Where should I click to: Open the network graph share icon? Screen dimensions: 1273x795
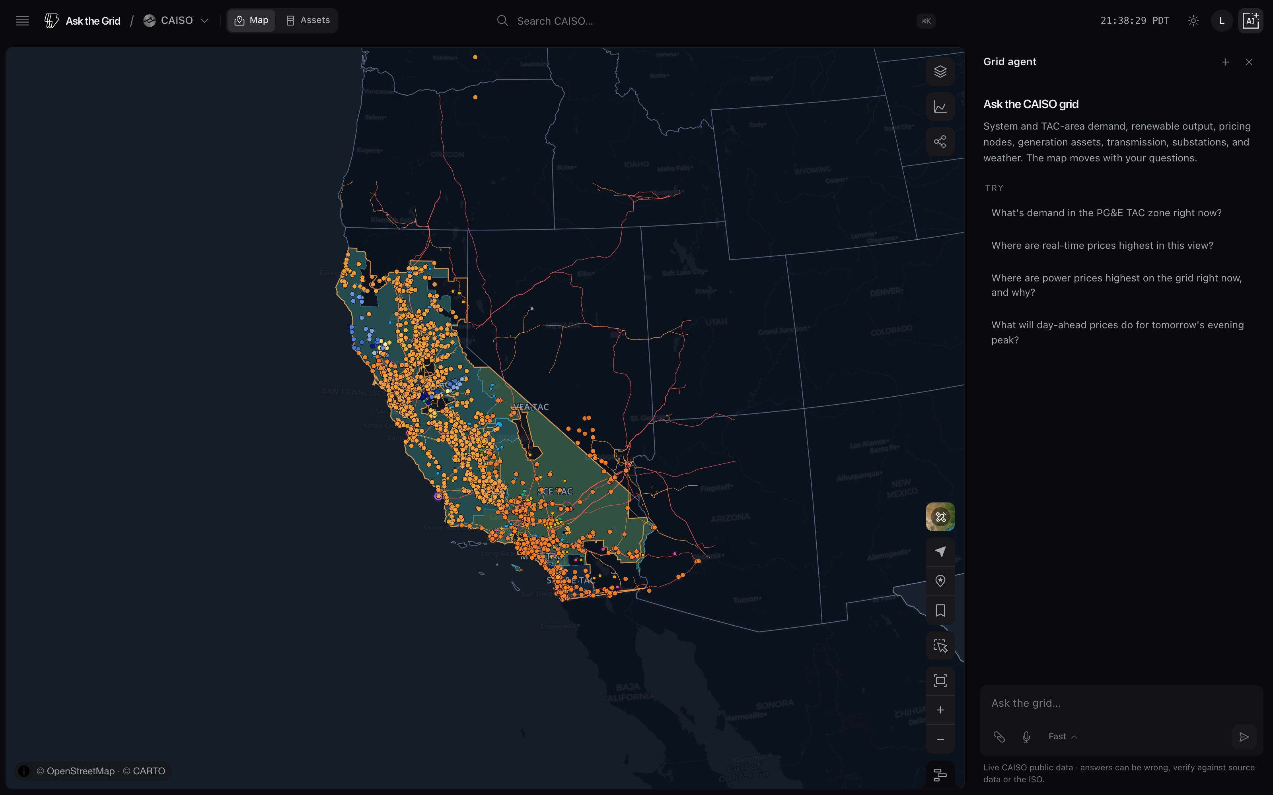click(x=940, y=142)
